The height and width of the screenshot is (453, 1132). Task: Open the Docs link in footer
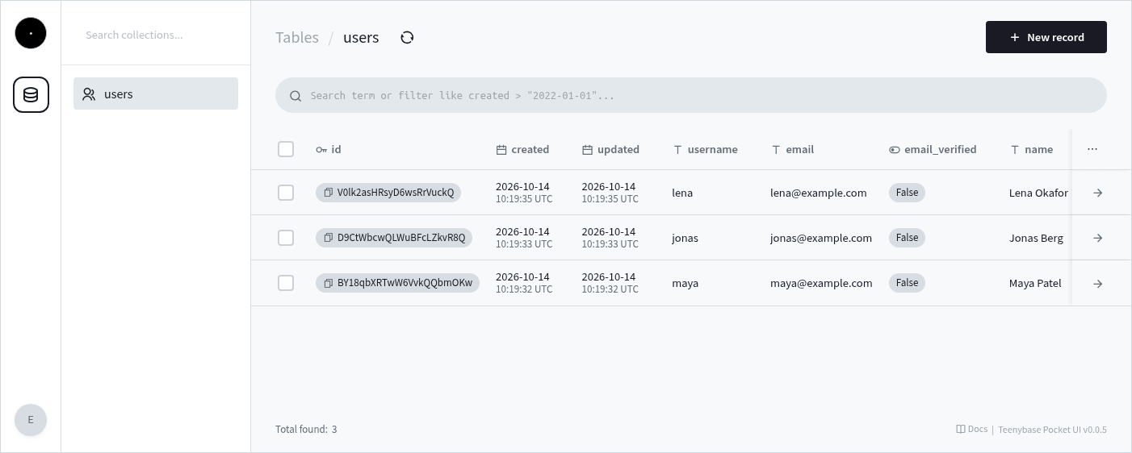(x=971, y=429)
